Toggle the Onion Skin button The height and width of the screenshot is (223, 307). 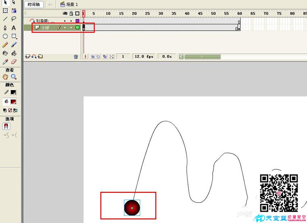(x=92, y=56)
